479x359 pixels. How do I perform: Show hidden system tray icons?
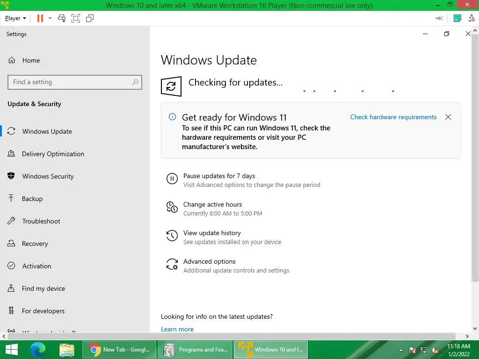click(401, 350)
